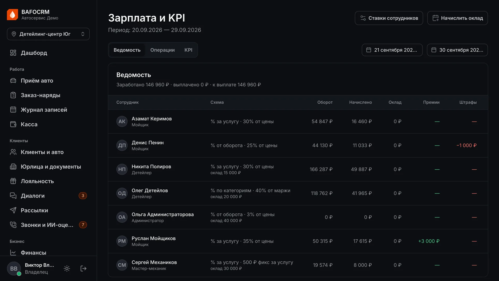Click the sliders icon in Ставки сотрудников
The image size is (499, 281).
coord(363,18)
